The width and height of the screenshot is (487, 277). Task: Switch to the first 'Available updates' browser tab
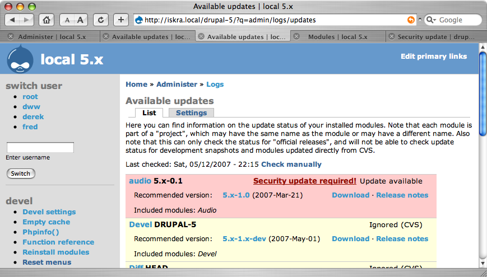151,36
